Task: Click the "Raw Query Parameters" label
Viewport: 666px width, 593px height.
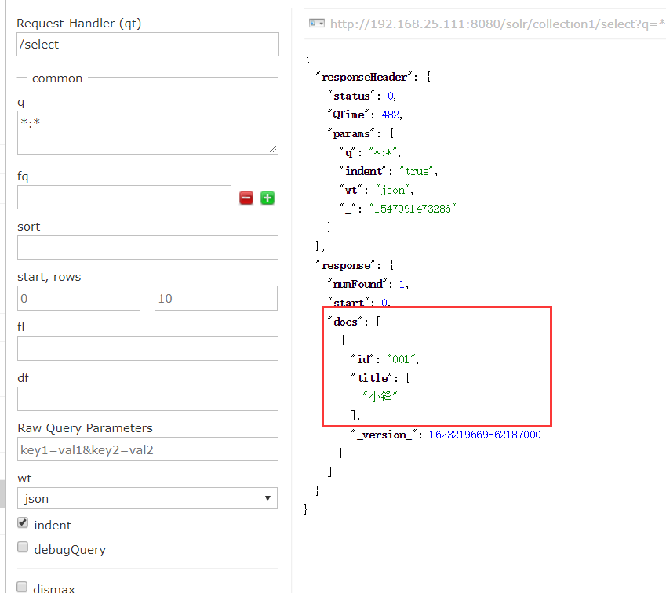Action: (85, 428)
